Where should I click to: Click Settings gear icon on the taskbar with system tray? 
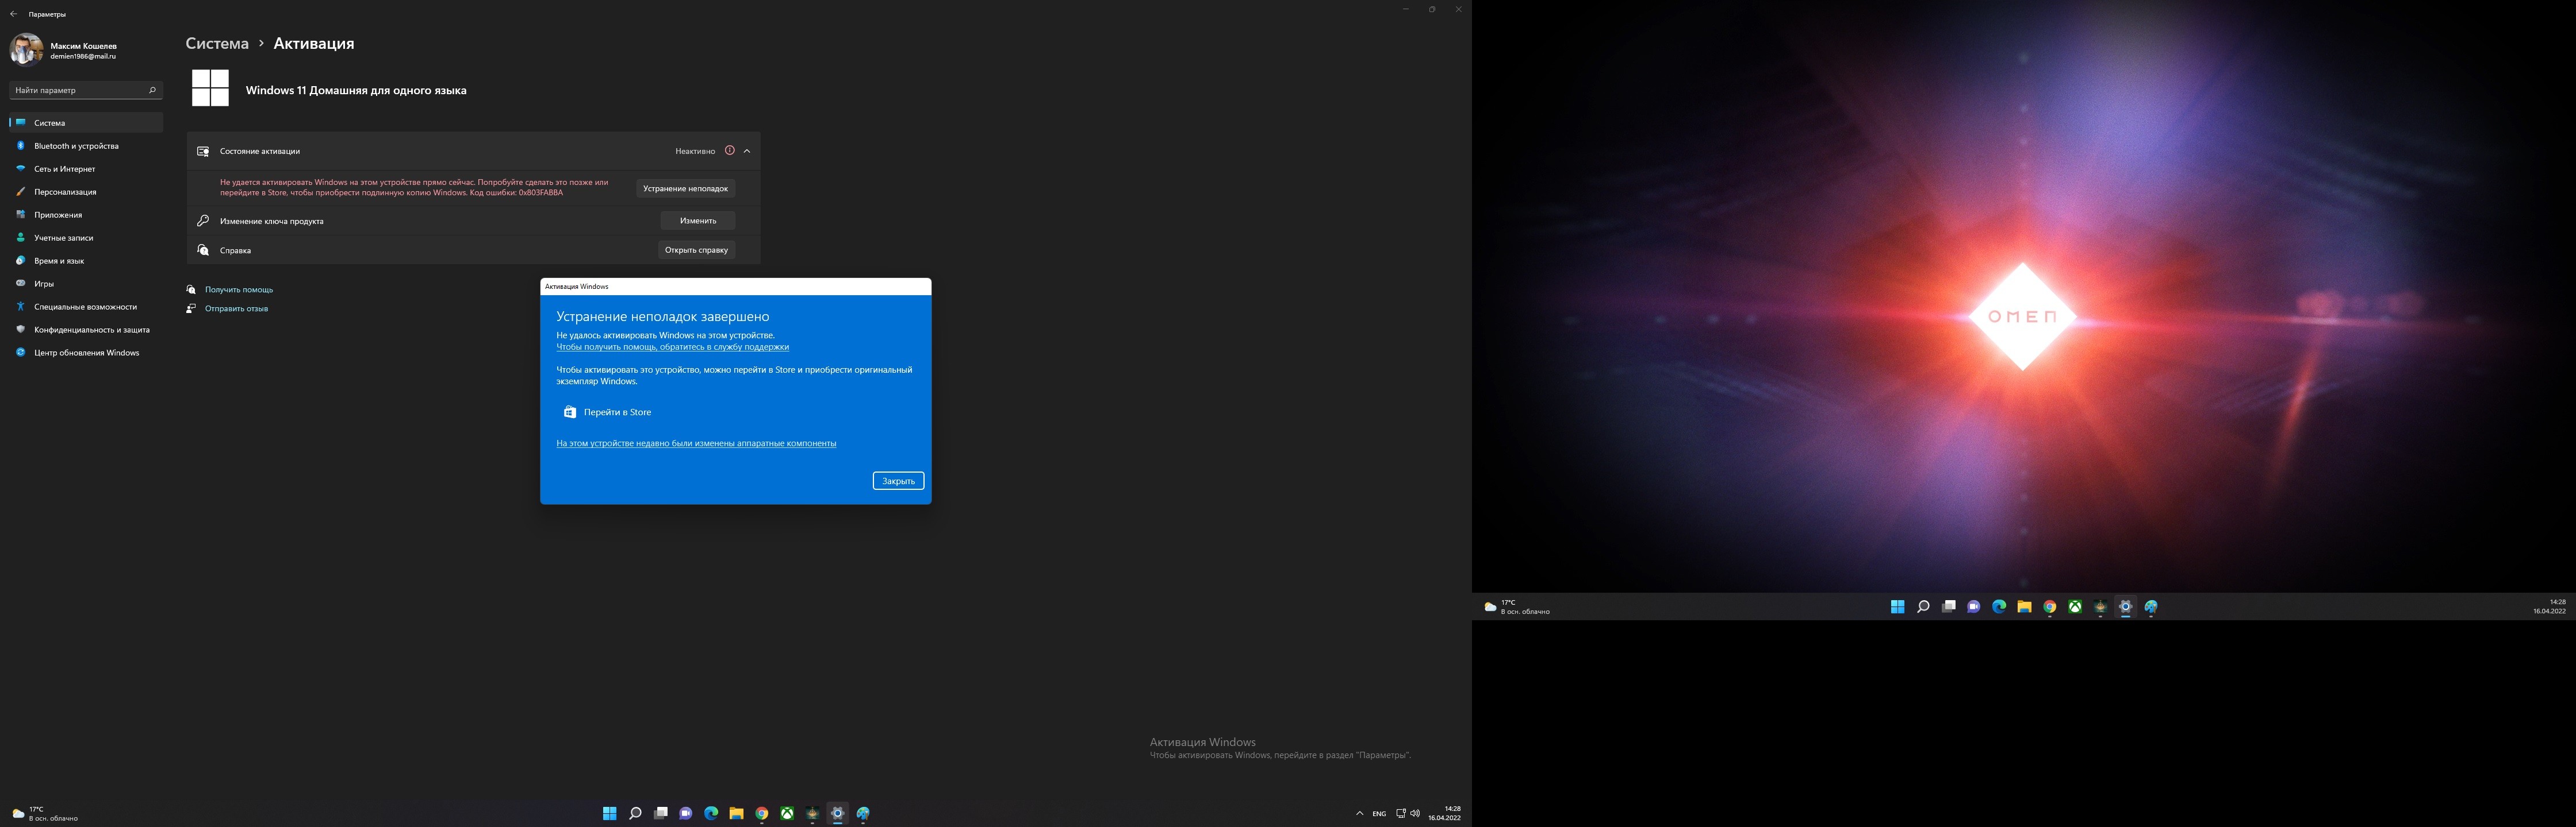[838, 813]
